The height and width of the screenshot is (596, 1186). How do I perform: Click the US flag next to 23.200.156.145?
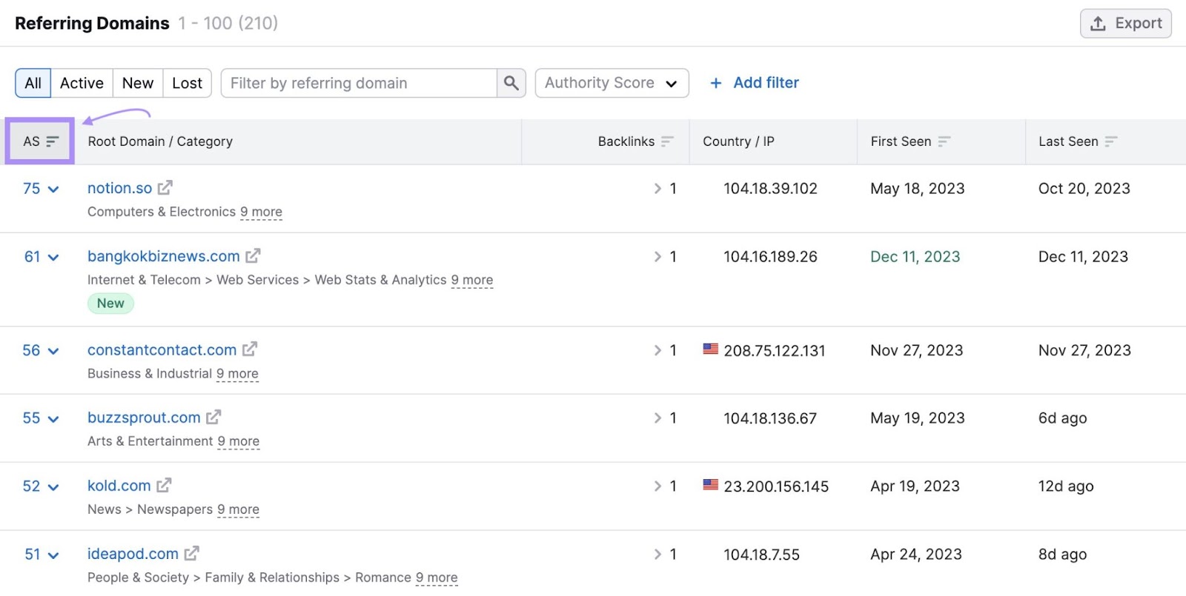[x=710, y=485]
